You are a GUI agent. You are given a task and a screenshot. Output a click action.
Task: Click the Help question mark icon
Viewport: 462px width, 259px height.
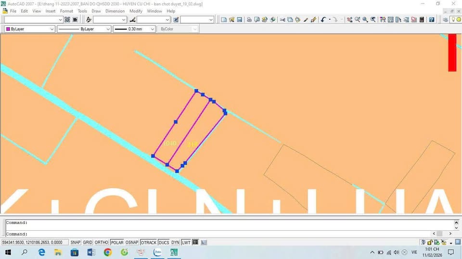(x=432, y=20)
